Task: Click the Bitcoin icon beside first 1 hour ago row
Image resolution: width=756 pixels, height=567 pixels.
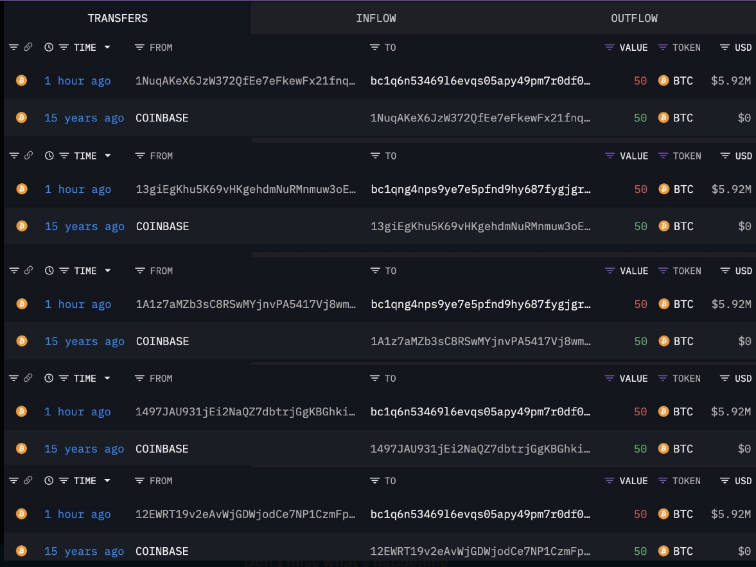Action: click(21, 80)
